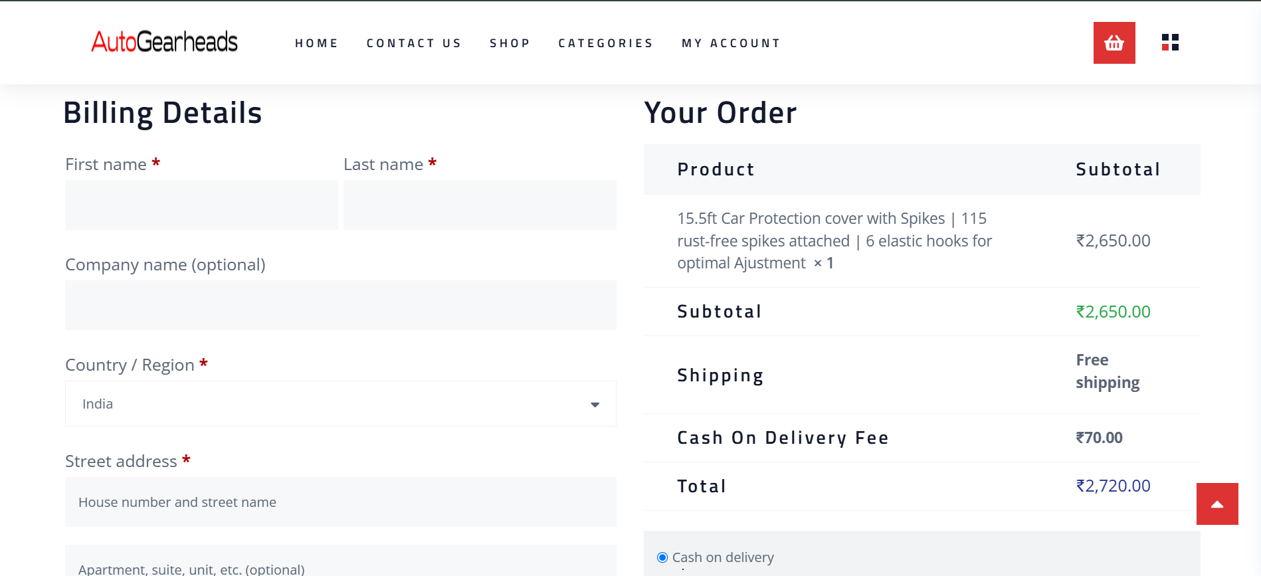Image resolution: width=1261 pixels, height=576 pixels.
Task: Click the scroll-to-top arrow button
Action: [x=1217, y=504]
